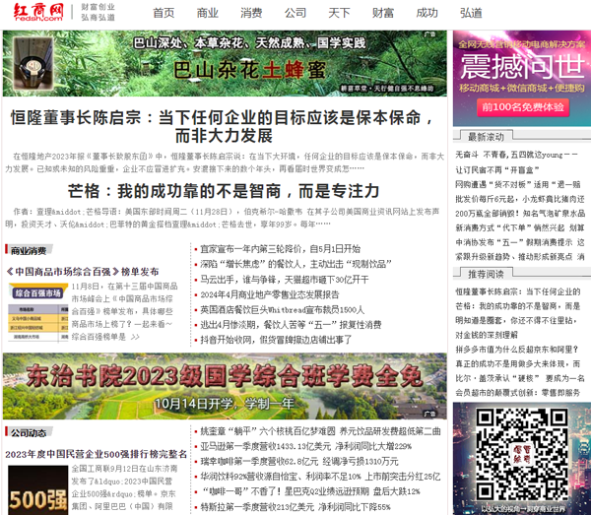Screen dimensions: 591x515
Task: Open 中消协发布“五一”假期消费提示 item
Action: (520, 242)
